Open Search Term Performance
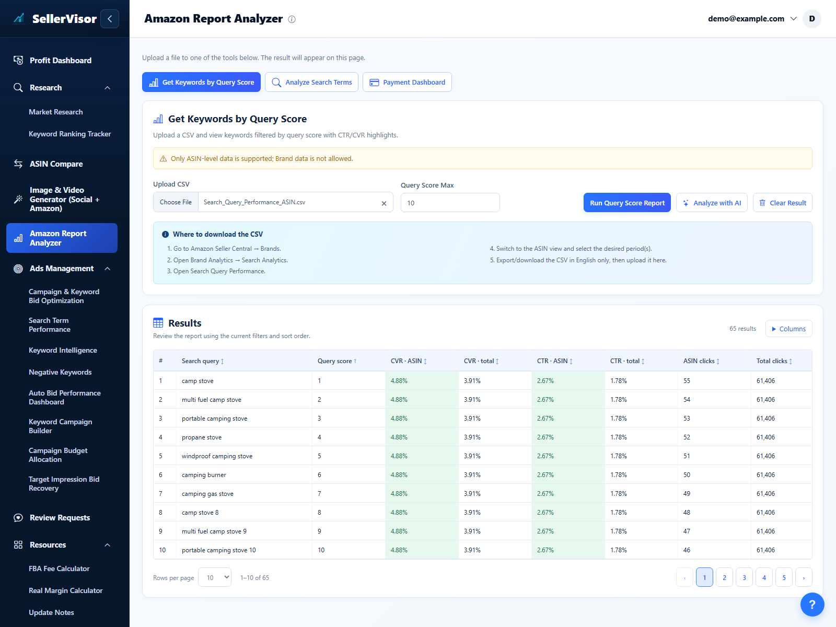The width and height of the screenshot is (836, 627). [x=50, y=325]
